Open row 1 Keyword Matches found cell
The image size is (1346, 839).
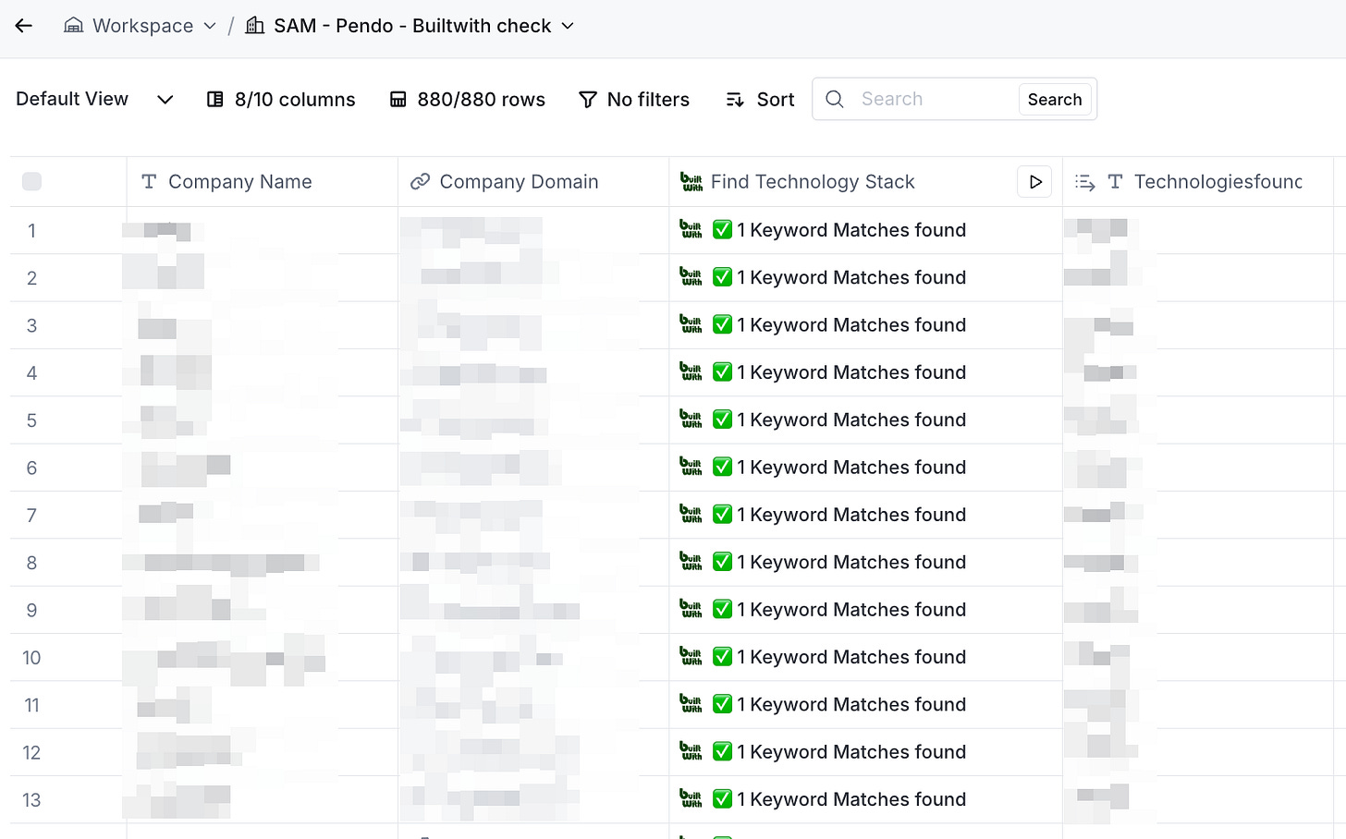click(x=865, y=230)
